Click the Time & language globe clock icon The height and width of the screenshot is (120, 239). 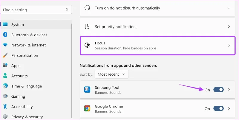click(x=5, y=86)
